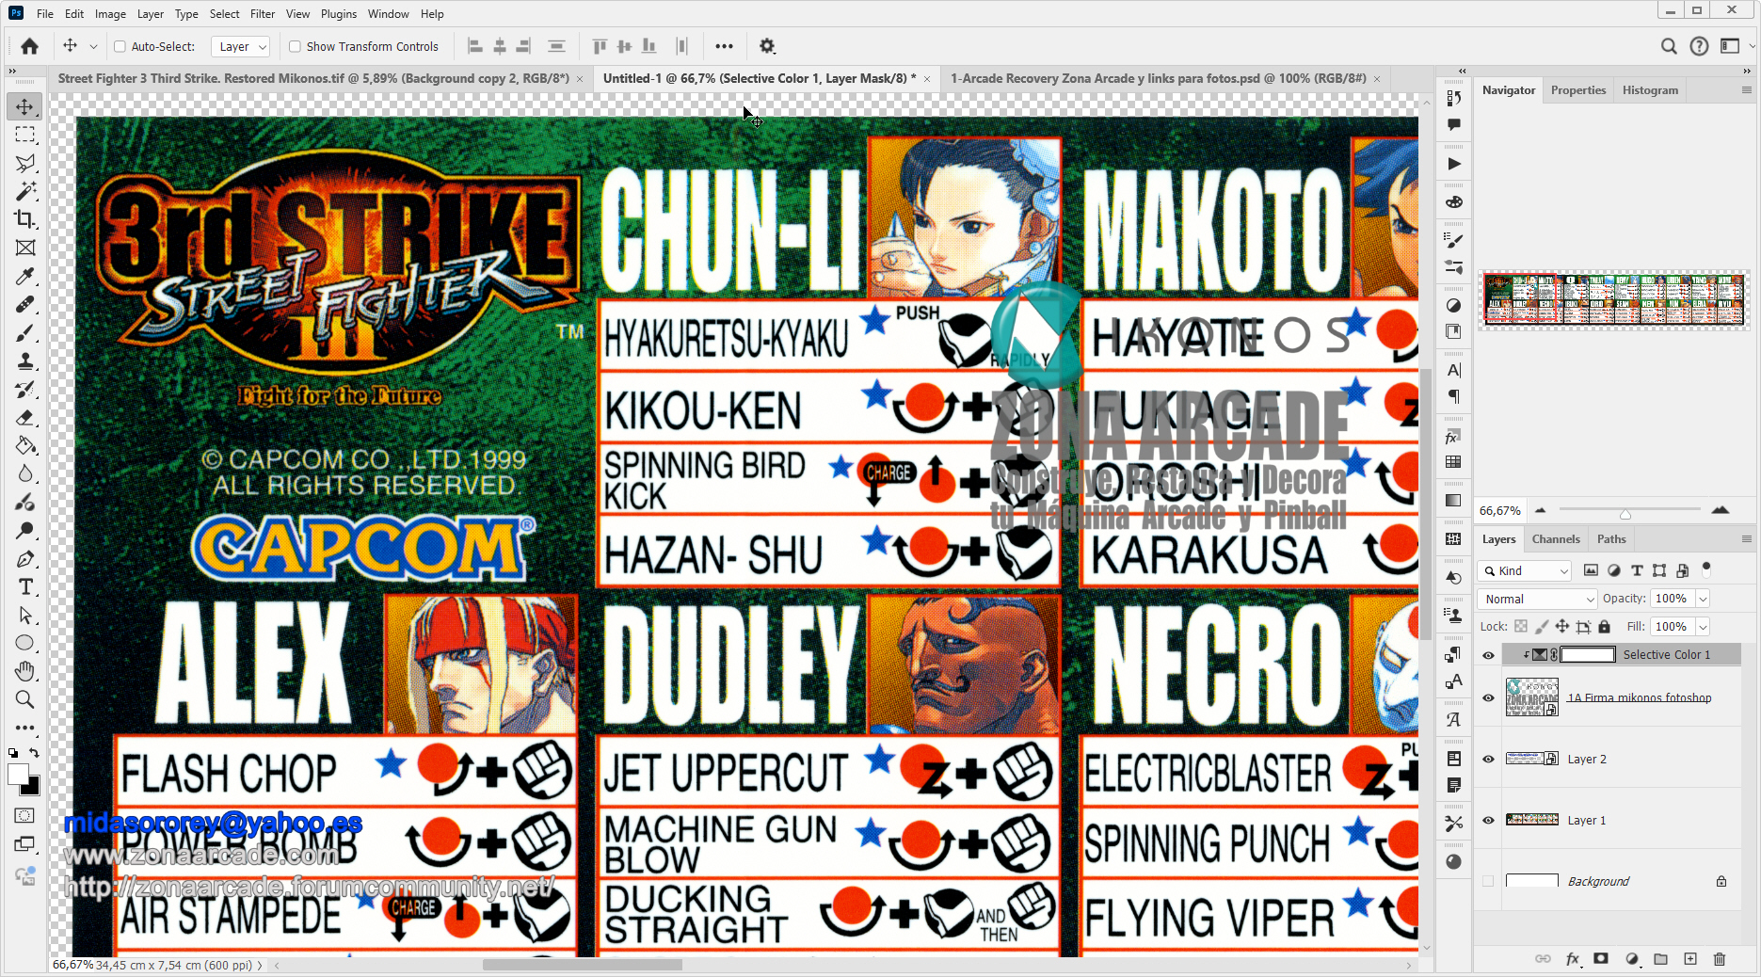This screenshot has height=977, width=1761.
Task: Open the Histogram panel tab
Action: coord(1649,90)
